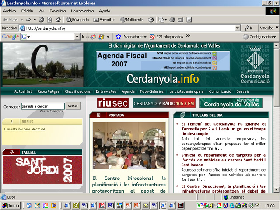This screenshot has height=210, width=280.
Task: Expand the Marcadores dropdown
Action: click(x=145, y=37)
